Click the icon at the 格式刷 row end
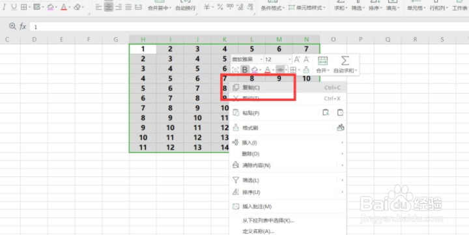The image size is (469, 235). [341, 128]
